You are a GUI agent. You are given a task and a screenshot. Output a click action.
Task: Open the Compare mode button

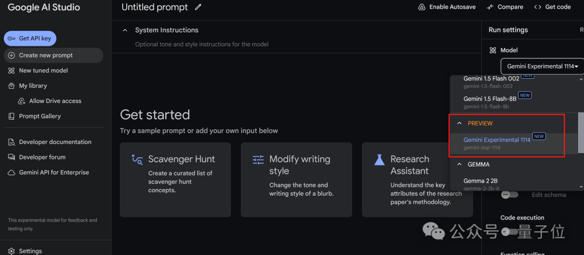click(x=505, y=7)
